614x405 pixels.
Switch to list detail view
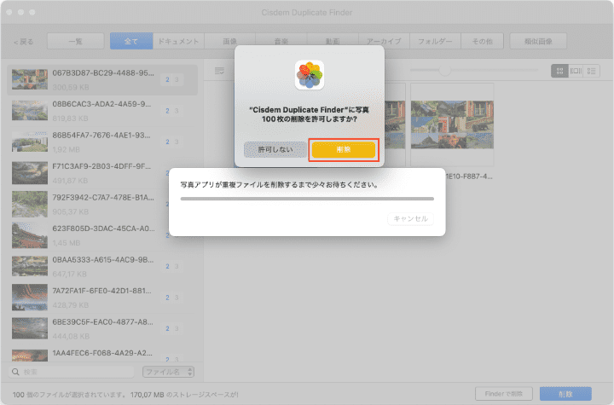592,71
